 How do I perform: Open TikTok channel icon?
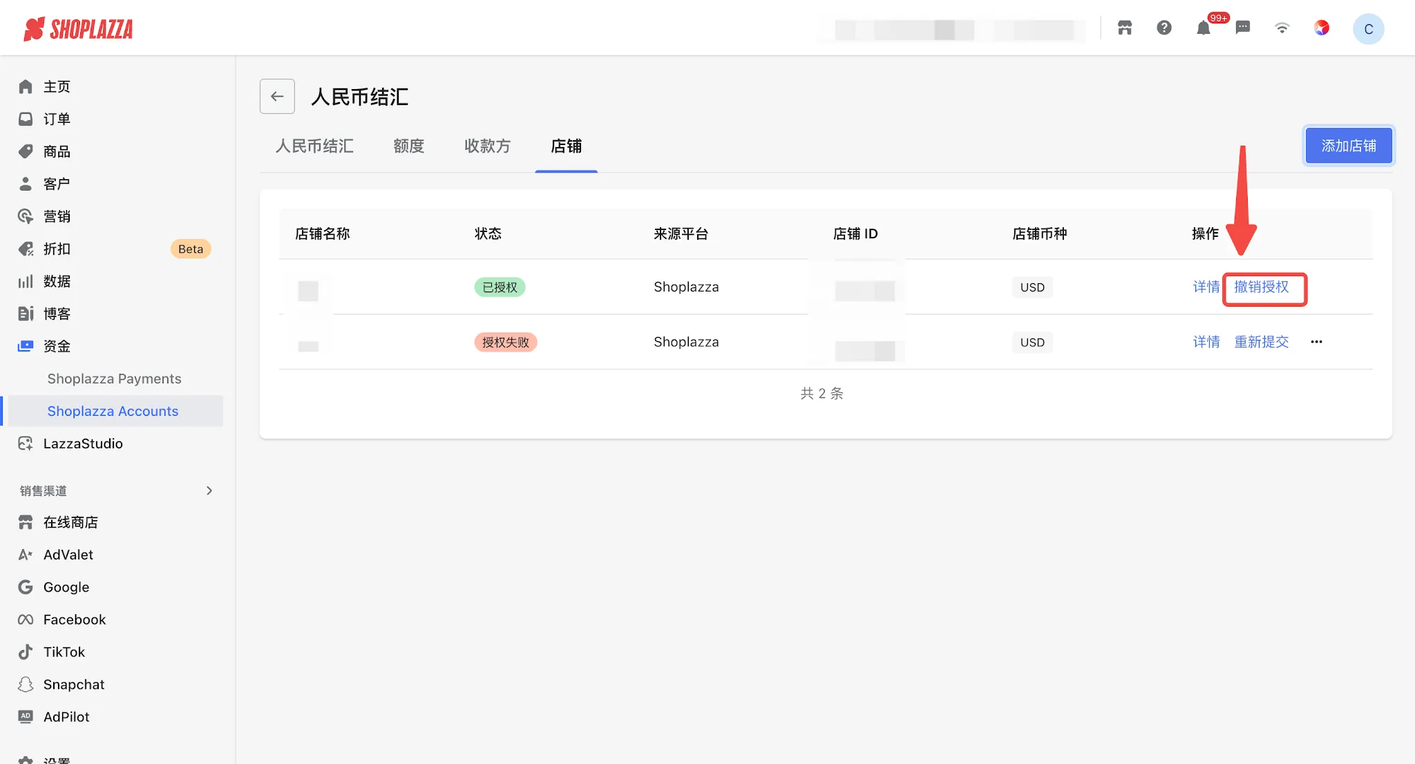tap(26, 652)
